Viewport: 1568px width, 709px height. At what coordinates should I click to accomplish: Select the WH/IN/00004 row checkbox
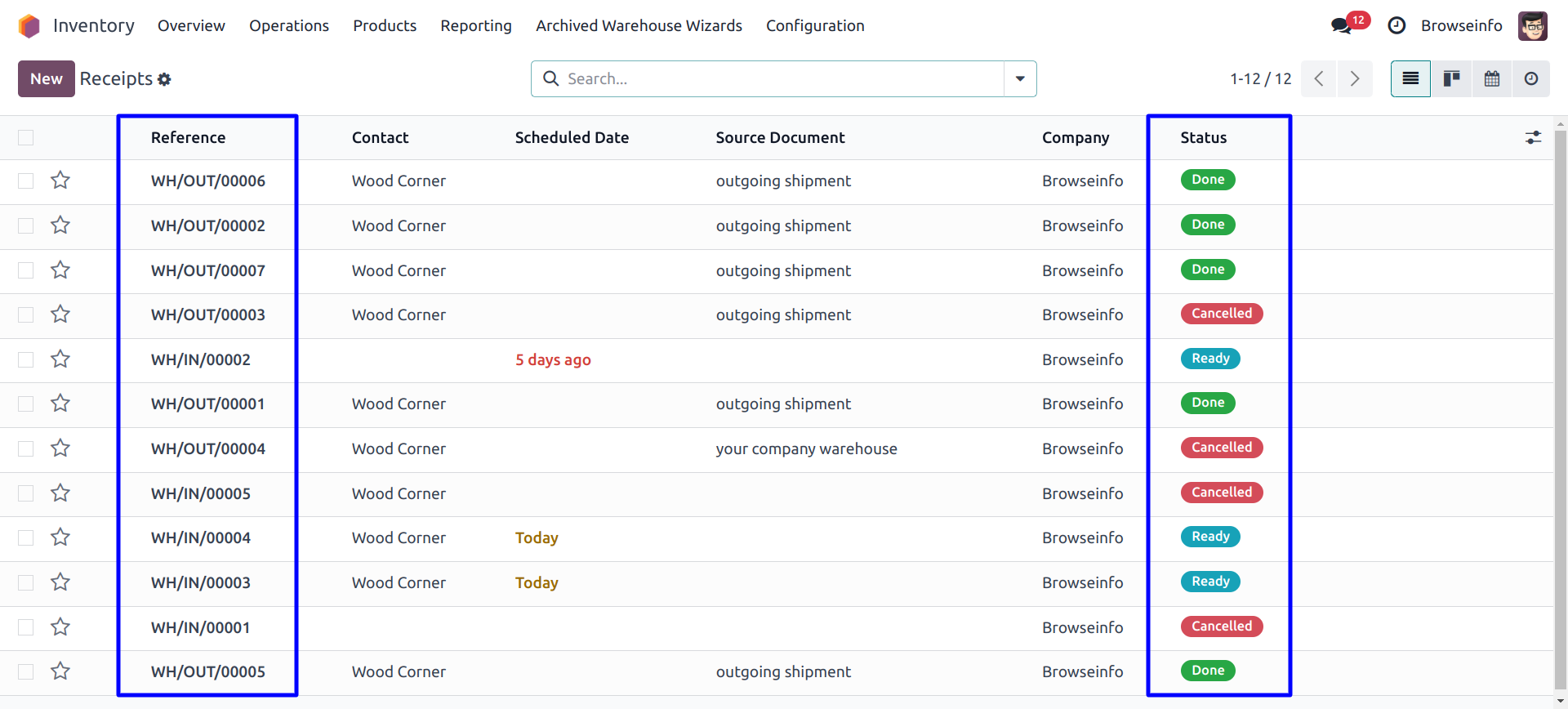tap(26, 537)
